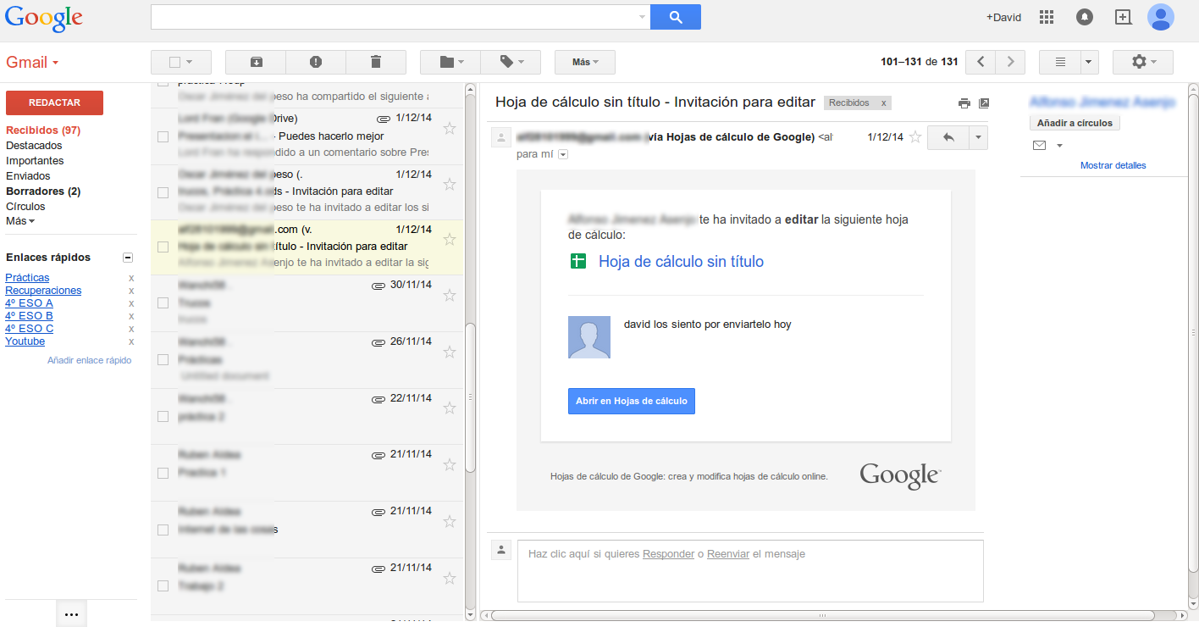Viewport: 1199px width, 627px height.
Task: Report the message as spam
Action: pos(316,62)
